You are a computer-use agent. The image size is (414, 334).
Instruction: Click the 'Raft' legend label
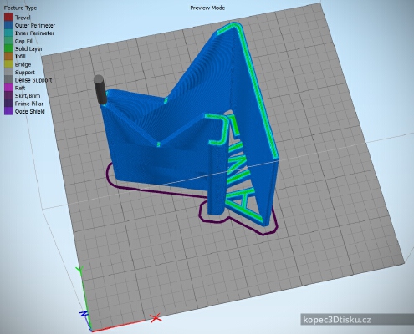pyautogui.click(x=20, y=88)
